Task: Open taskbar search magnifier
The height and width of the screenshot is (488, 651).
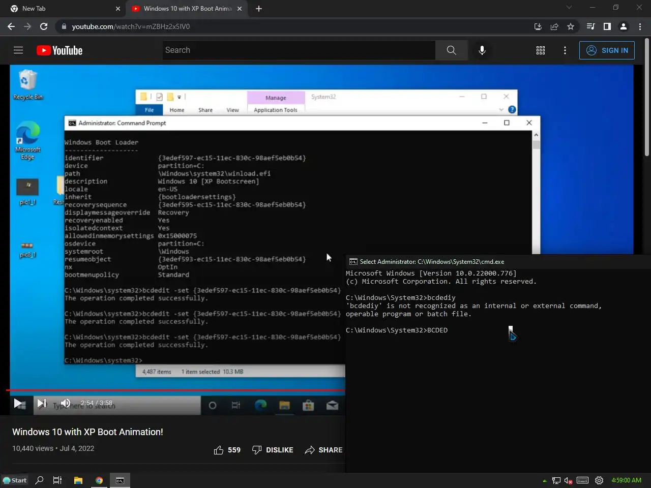Action: click(x=39, y=480)
